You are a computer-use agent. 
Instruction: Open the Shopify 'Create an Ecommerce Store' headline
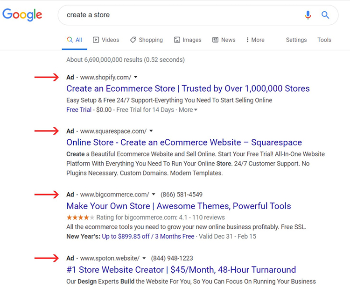[188, 88]
